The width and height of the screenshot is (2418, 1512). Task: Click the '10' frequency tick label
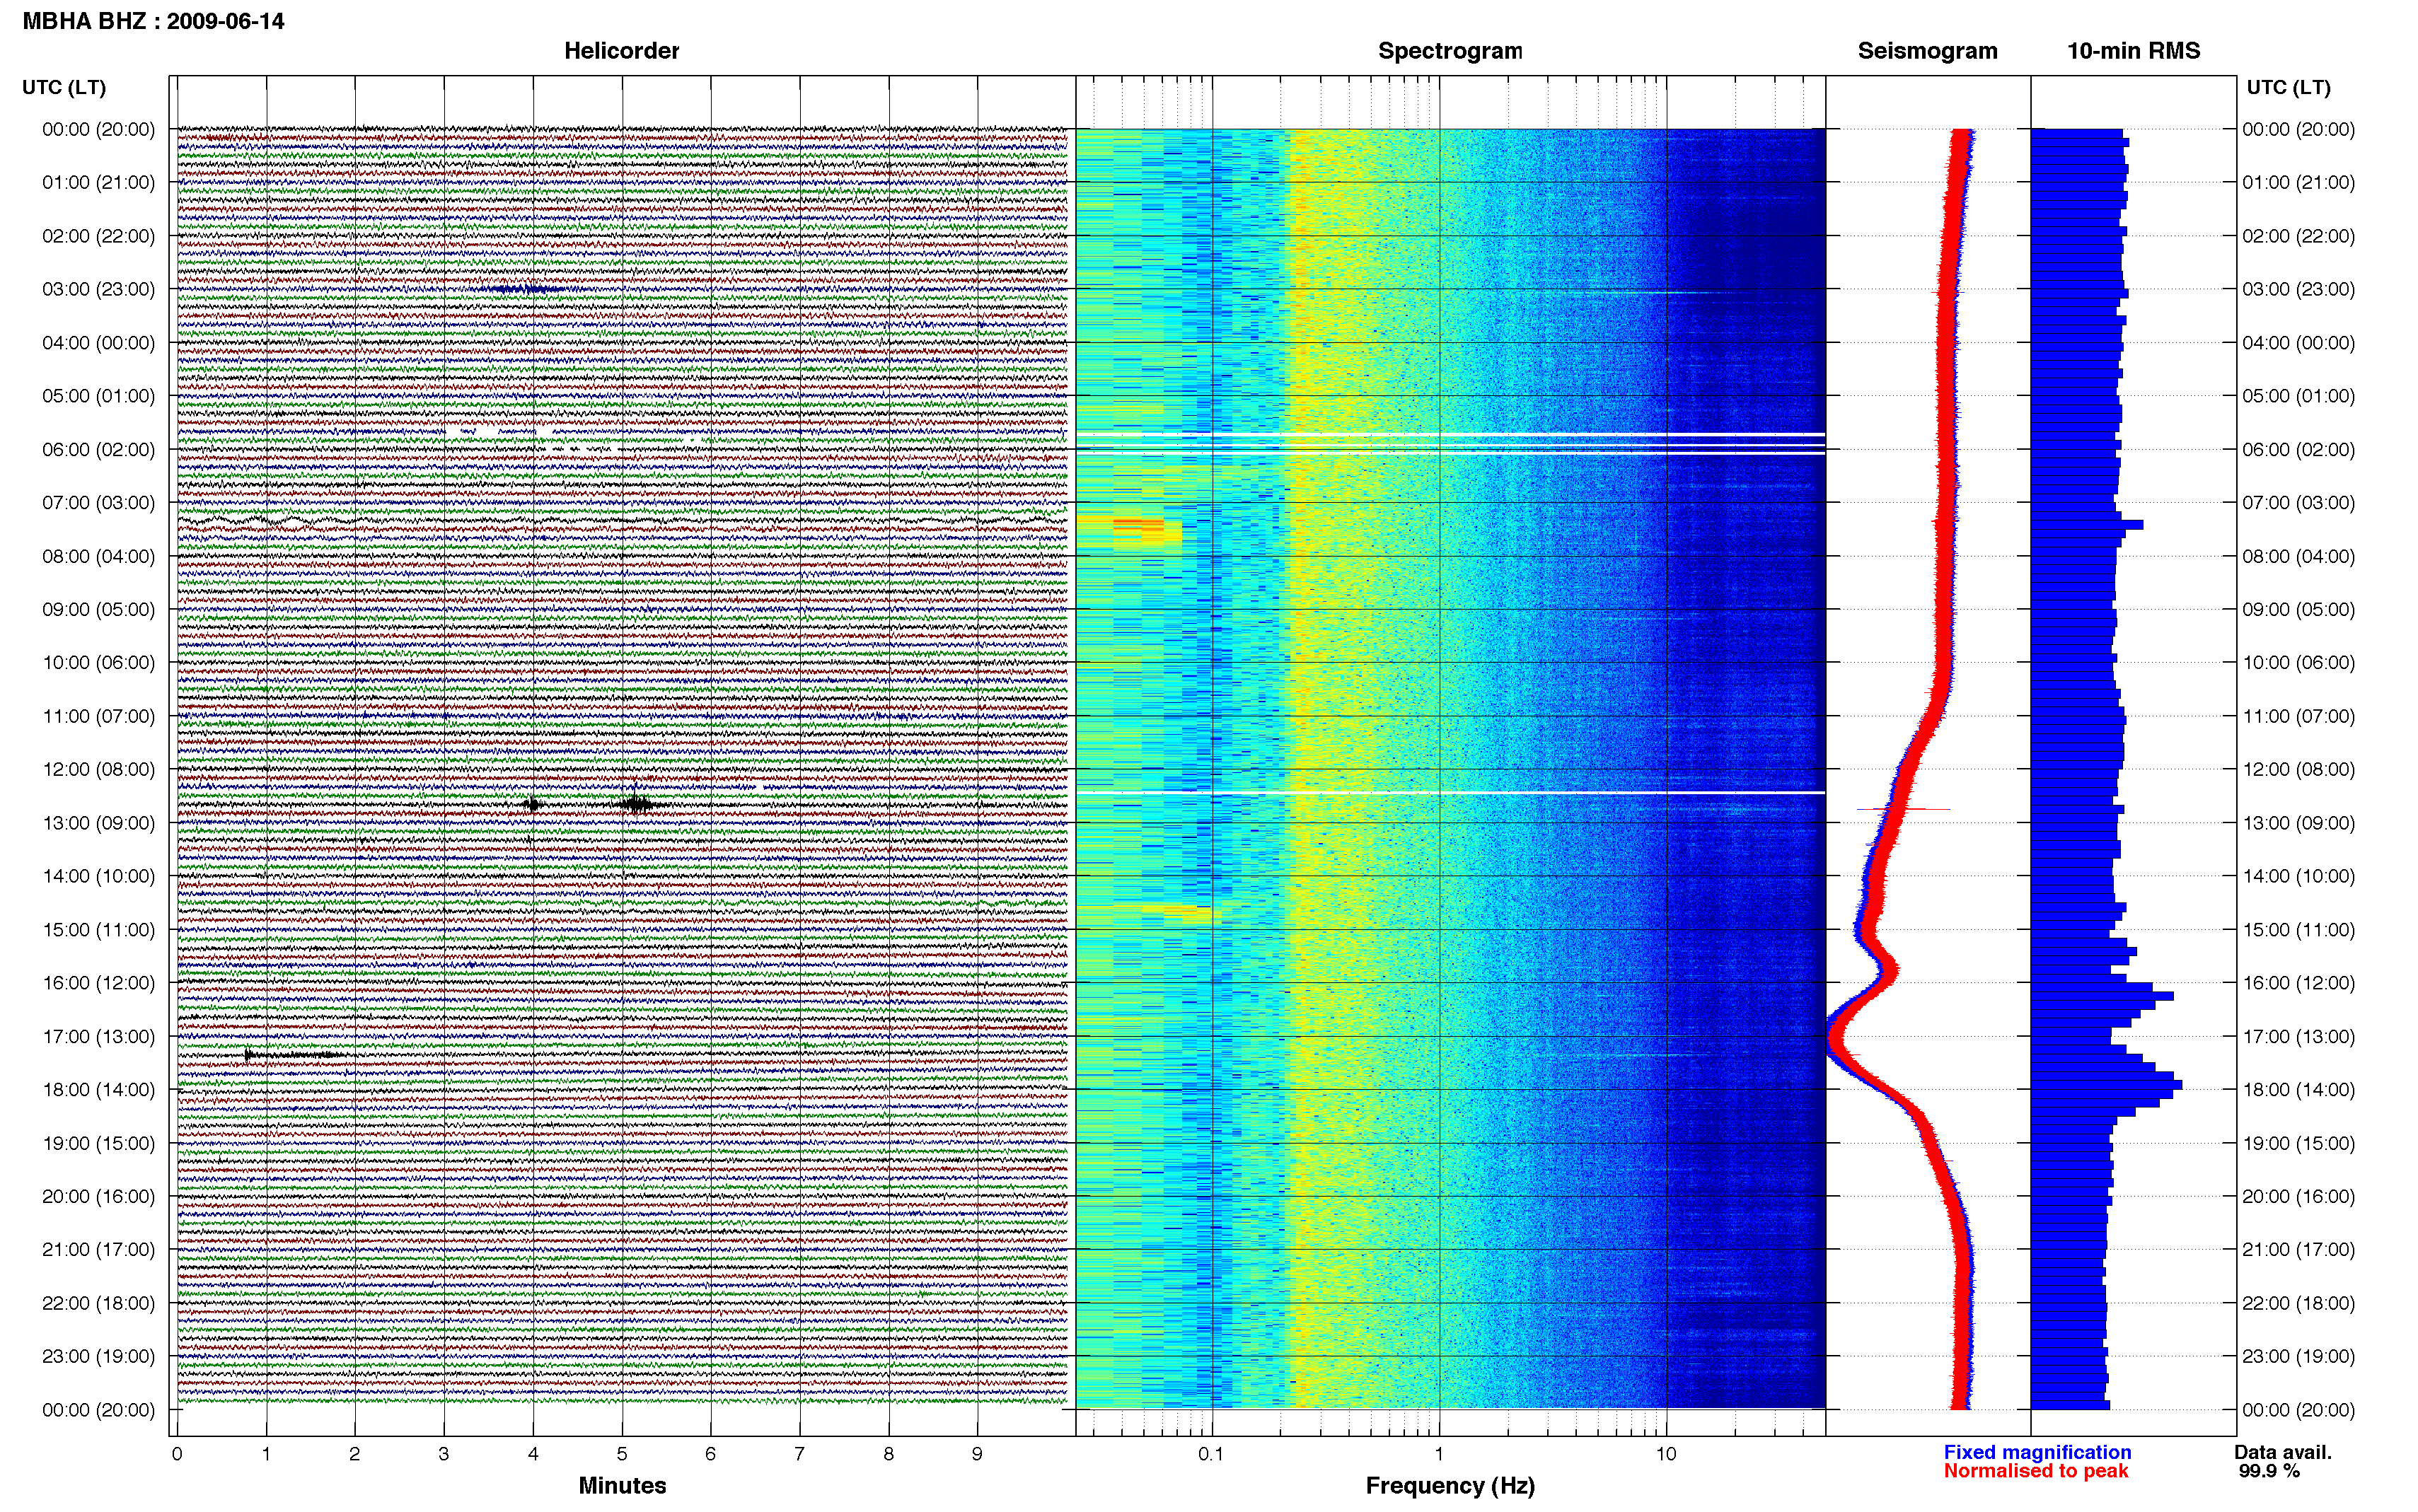(1666, 1454)
